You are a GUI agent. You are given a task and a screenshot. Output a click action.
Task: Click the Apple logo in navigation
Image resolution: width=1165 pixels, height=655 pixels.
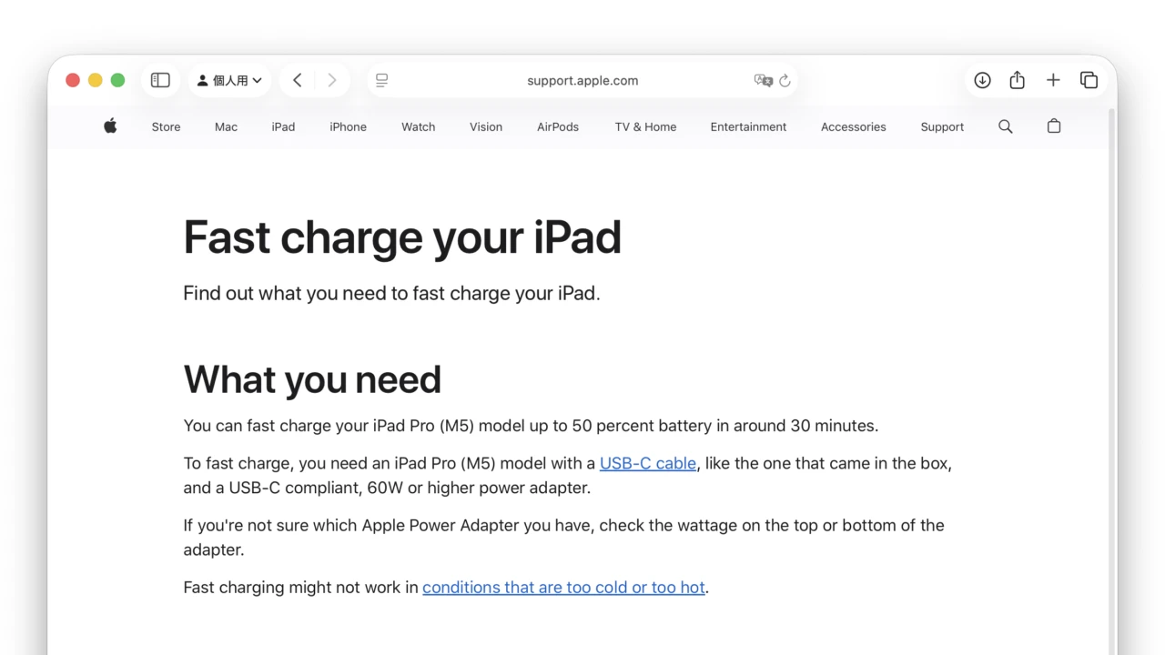[110, 126]
